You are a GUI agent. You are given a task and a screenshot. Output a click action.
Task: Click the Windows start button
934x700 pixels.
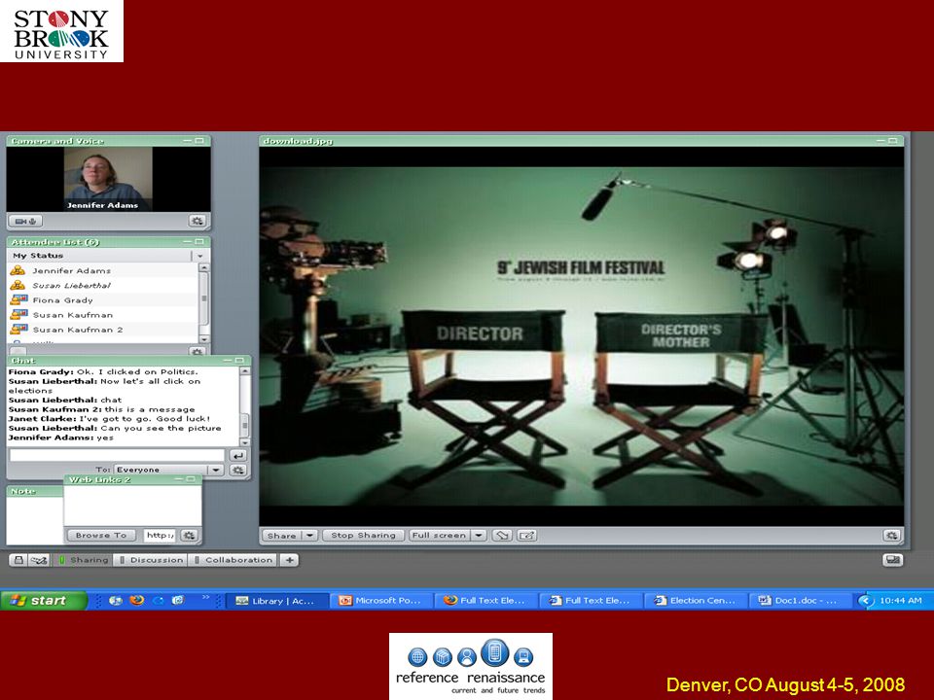click(43, 600)
